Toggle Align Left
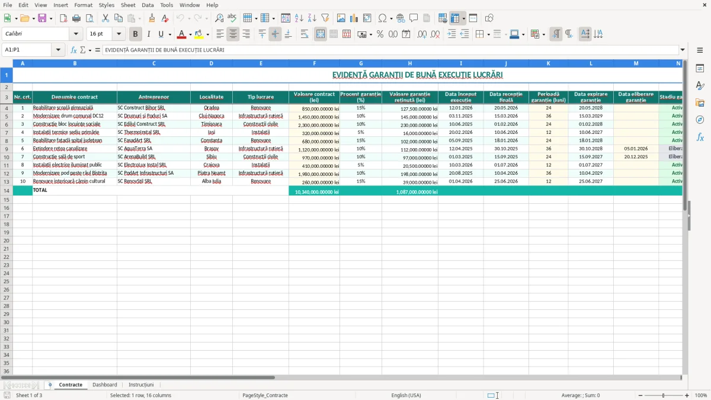 click(x=220, y=34)
